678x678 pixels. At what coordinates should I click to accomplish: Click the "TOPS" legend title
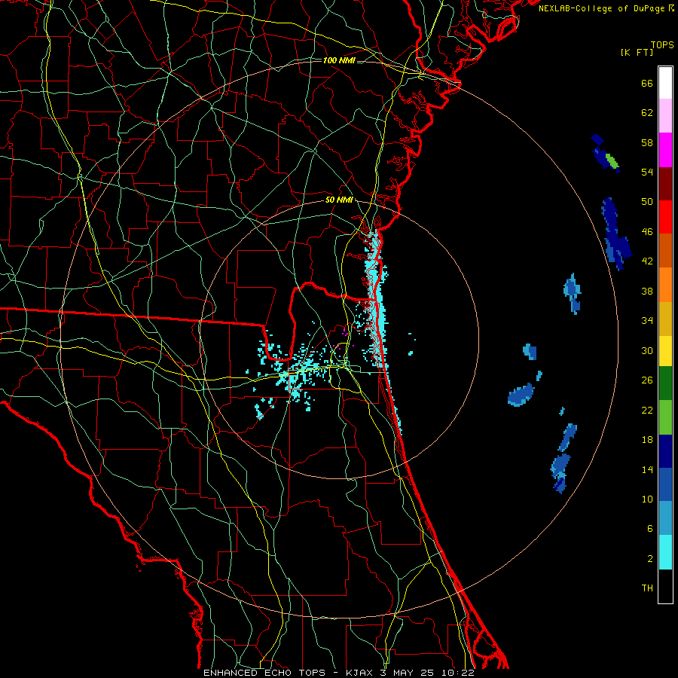(662, 45)
